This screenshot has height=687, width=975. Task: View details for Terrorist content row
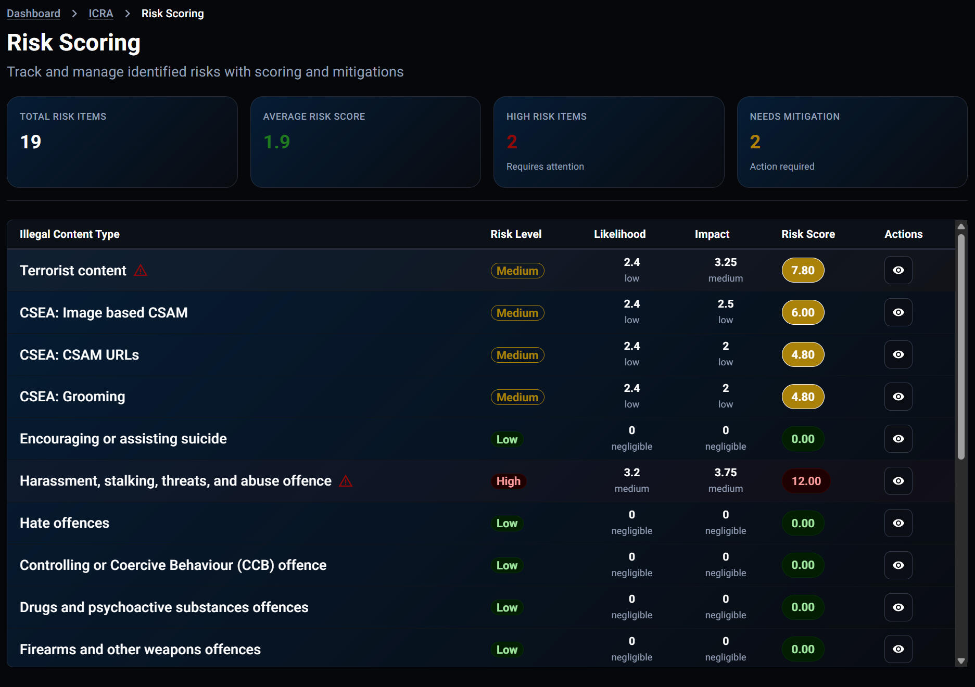898,270
